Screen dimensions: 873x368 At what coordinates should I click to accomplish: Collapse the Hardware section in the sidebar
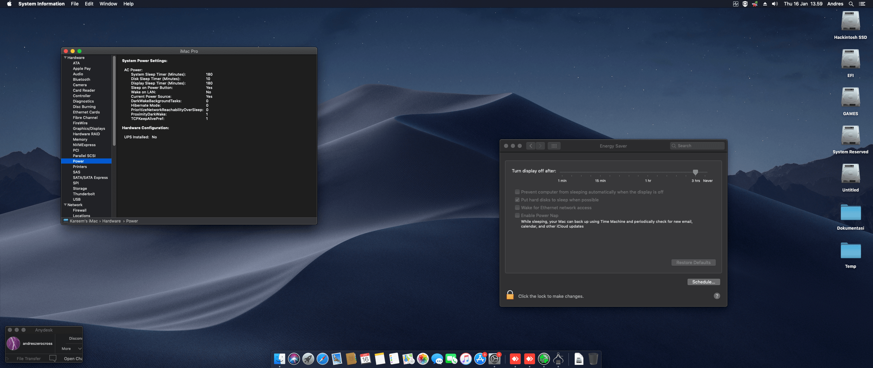65,58
